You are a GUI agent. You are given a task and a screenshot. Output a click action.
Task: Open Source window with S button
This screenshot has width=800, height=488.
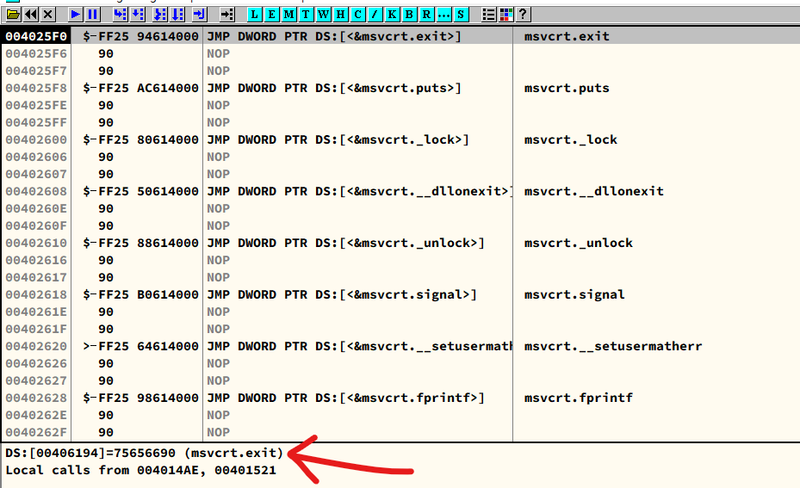tap(461, 15)
